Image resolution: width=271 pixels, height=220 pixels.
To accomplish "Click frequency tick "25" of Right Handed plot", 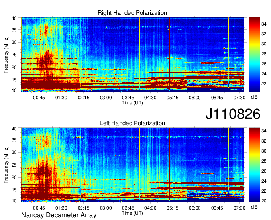I will tap(14, 55).
